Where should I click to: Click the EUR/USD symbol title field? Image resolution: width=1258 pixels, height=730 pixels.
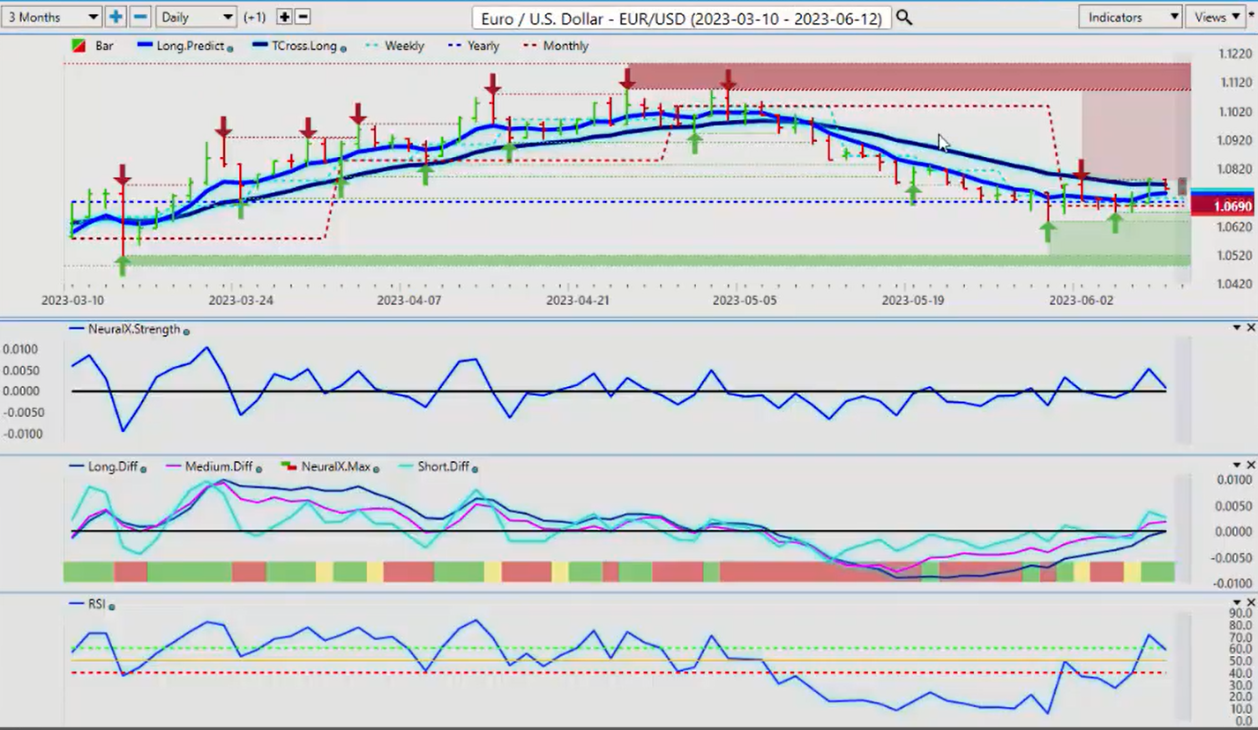click(x=681, y=18)
